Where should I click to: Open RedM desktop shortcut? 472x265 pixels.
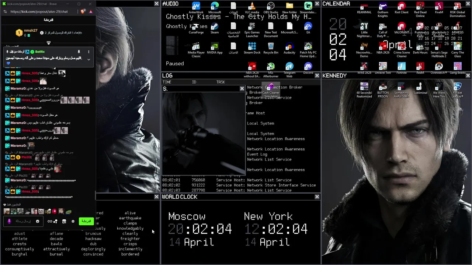(420, 68)
